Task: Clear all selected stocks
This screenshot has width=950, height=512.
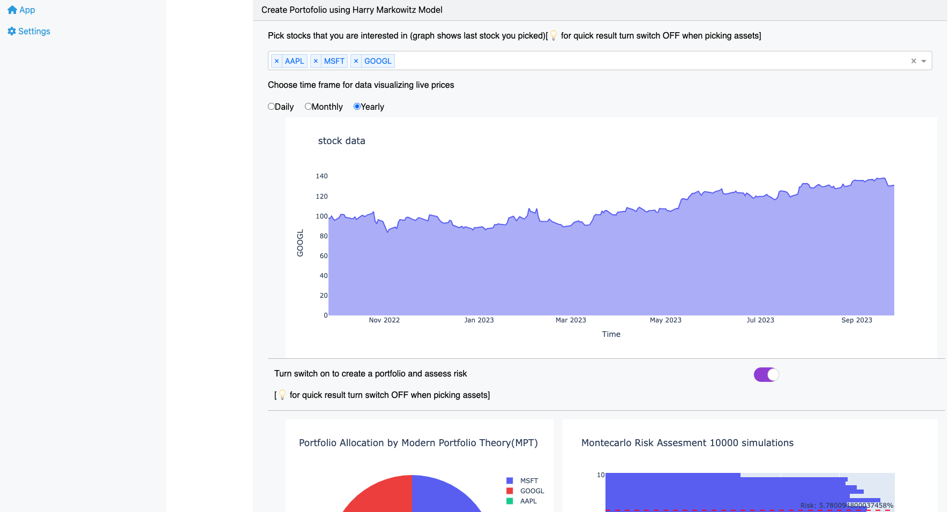Action: pos(914,61)
